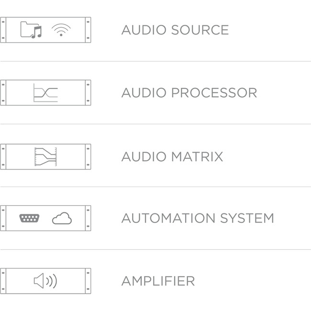
Task: Click right mounting ear of Automation System rack
Action: click(x=88, y=218)
